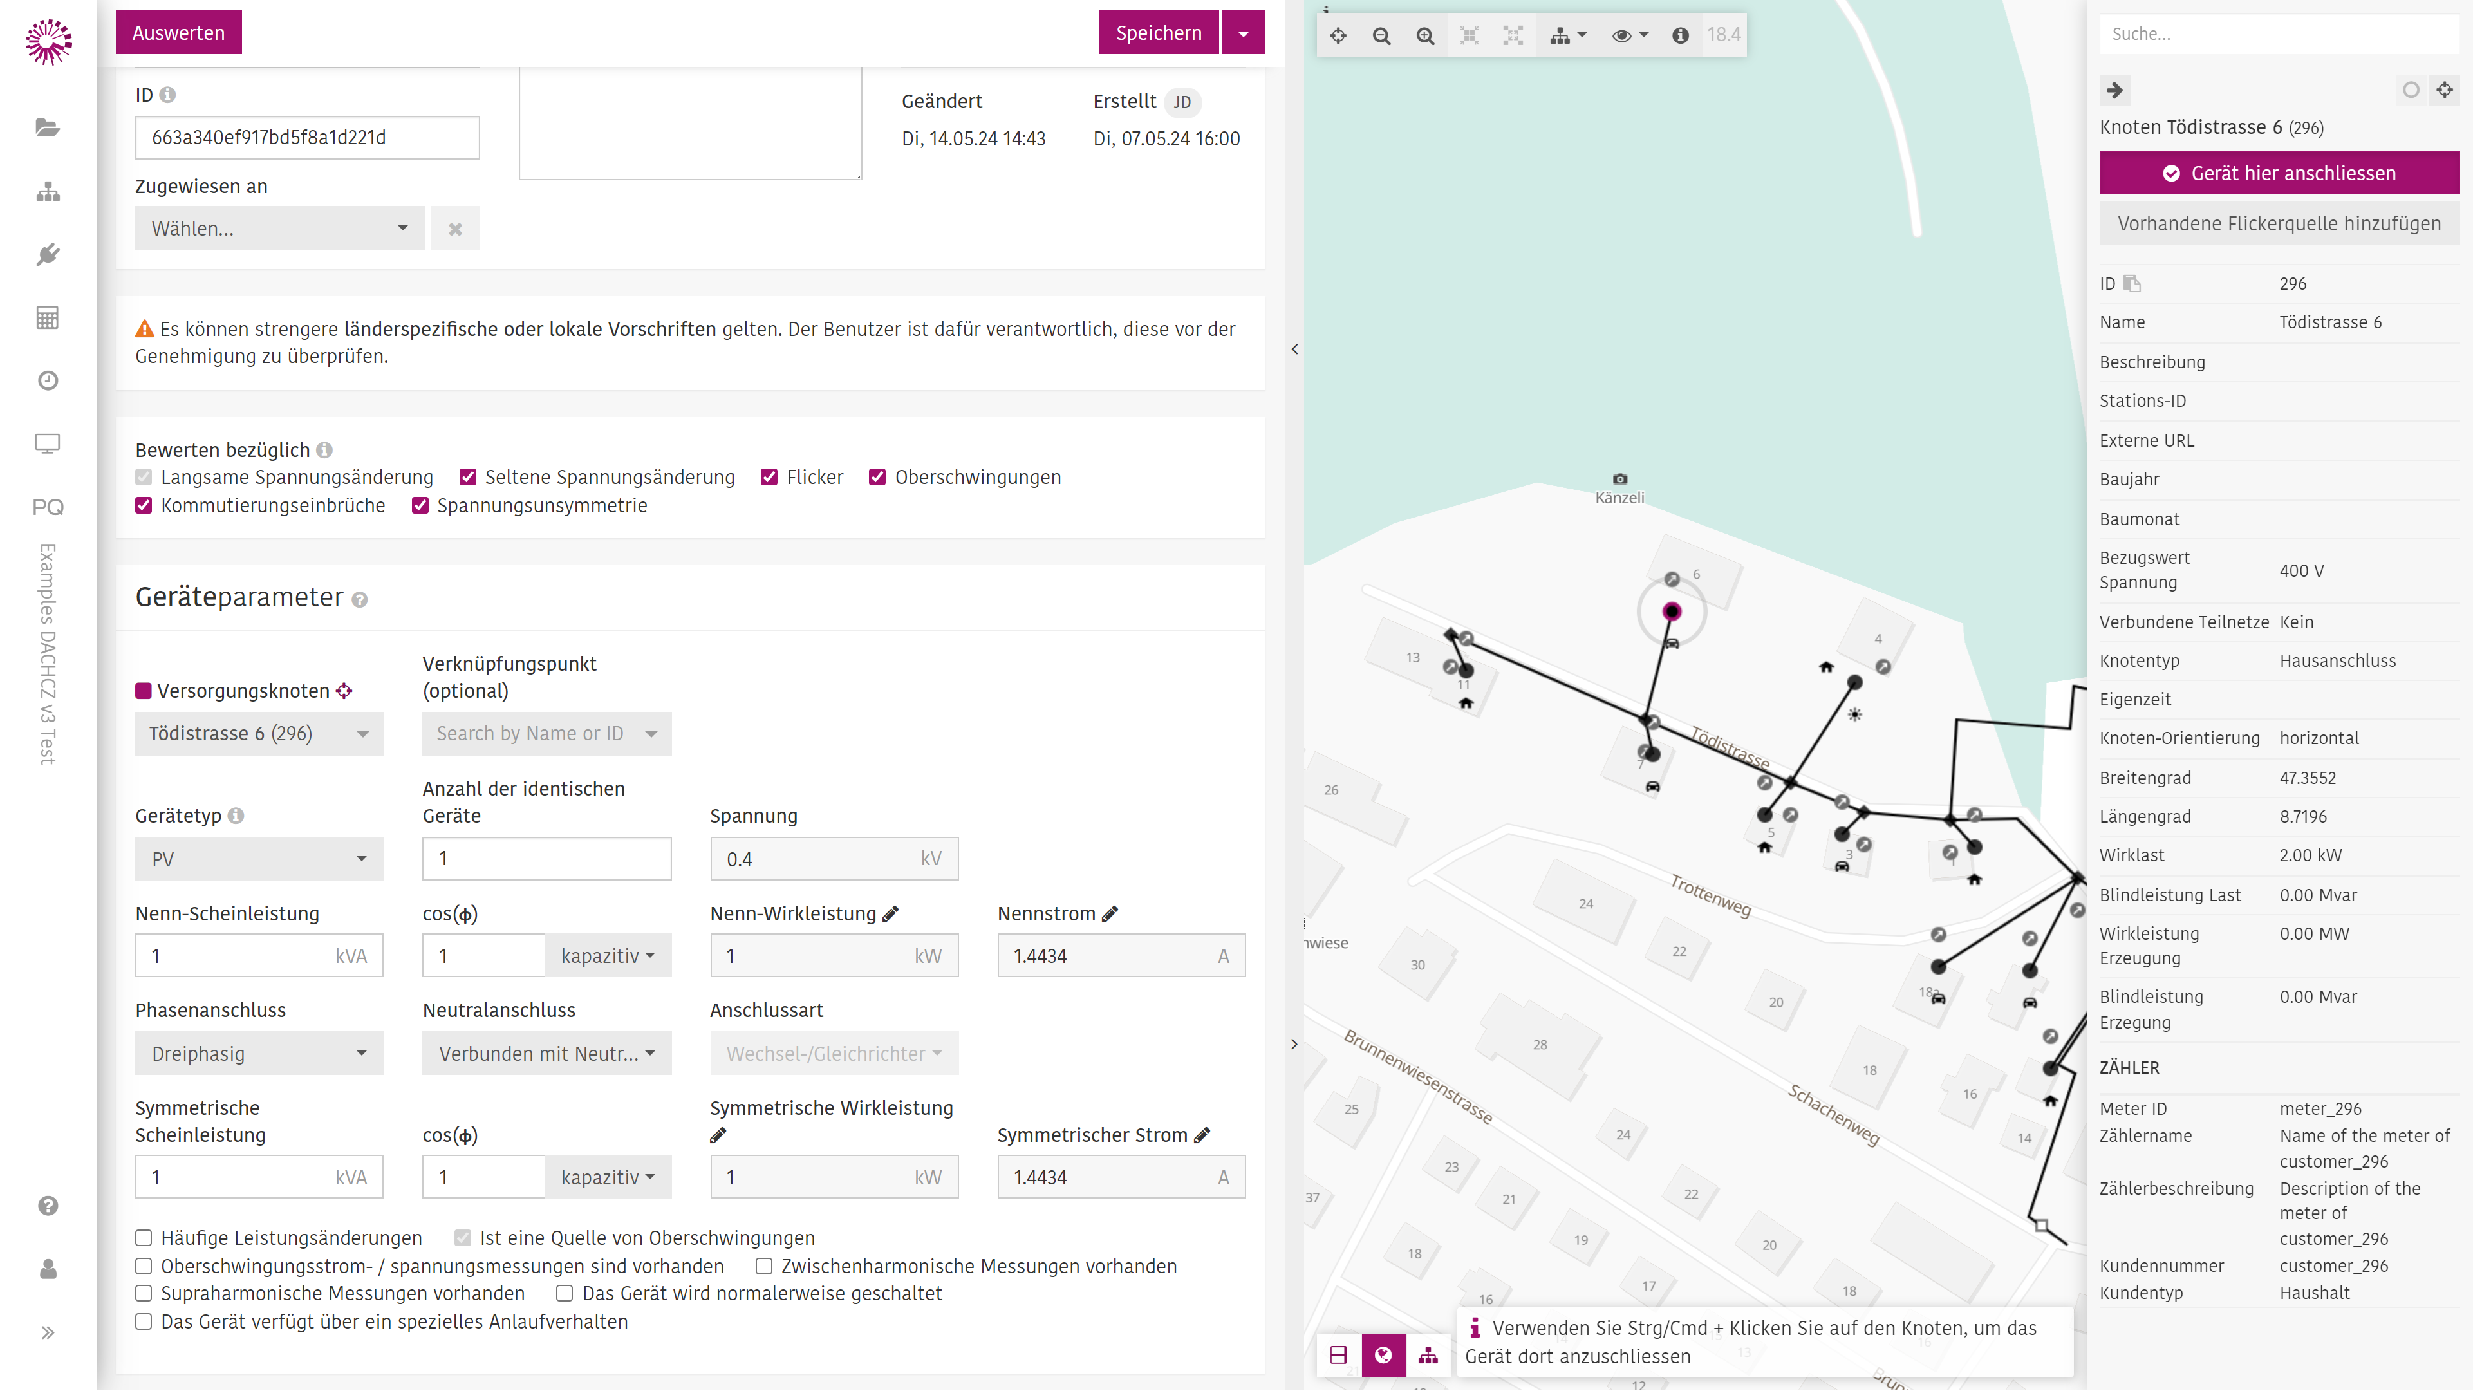Click the map zoom in magnifier
This screenshot has width=2473, height=1391.
pos(1426,35)
